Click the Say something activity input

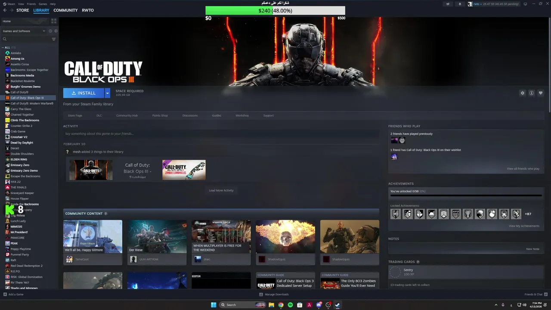(221, 133)
